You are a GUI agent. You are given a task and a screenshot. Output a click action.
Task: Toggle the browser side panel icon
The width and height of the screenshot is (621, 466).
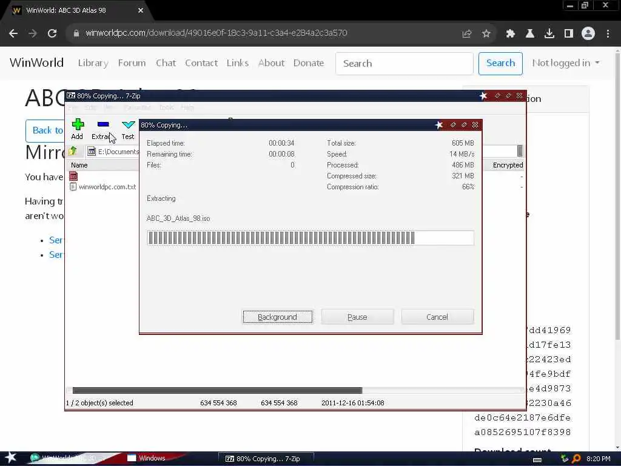click(x=568, y=34)
